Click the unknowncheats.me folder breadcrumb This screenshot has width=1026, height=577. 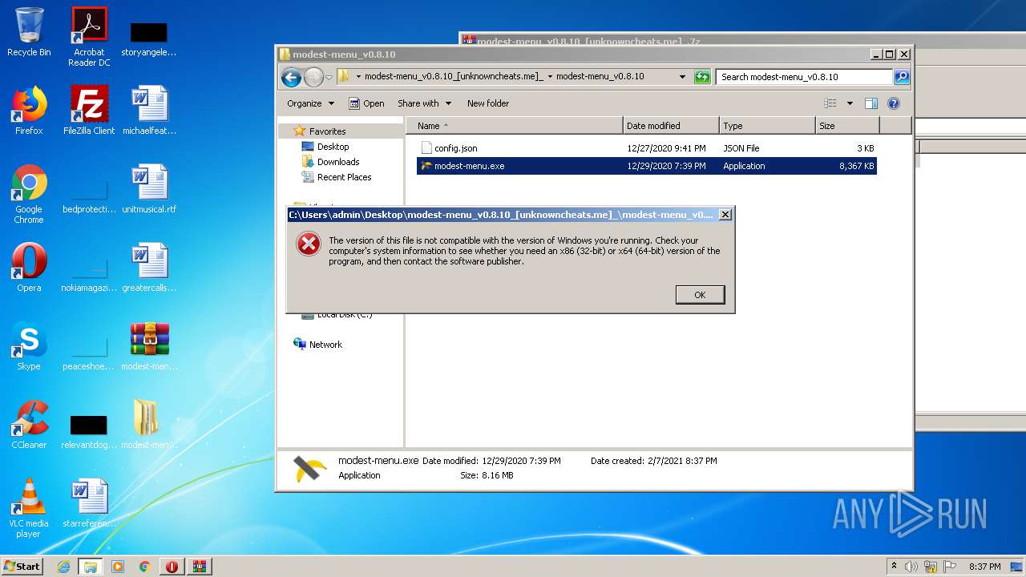tap(454, 77)
